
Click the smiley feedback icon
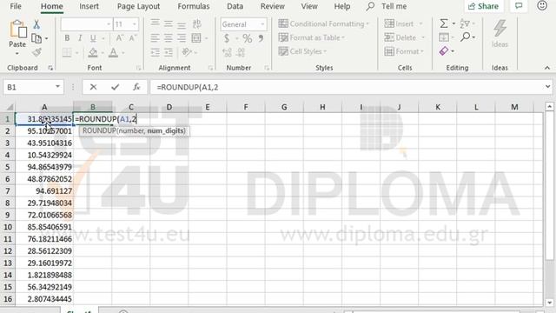tap(542, 5)
